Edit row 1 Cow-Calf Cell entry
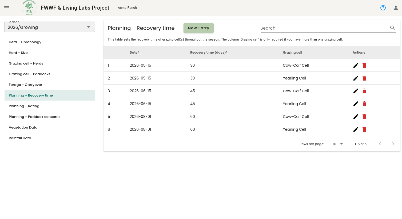The height and width of the screenshot is (219, 402). 356,65
